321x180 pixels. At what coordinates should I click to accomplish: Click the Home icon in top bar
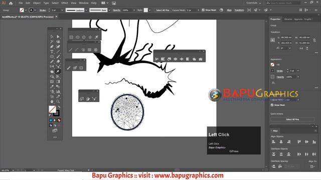(x=11, y=3)
